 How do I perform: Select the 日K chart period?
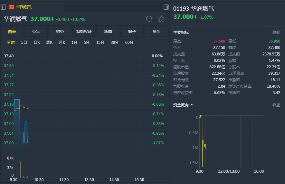click(x=37, y=42)
